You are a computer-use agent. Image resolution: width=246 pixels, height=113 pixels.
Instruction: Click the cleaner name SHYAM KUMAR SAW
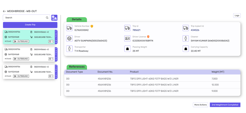201,41
